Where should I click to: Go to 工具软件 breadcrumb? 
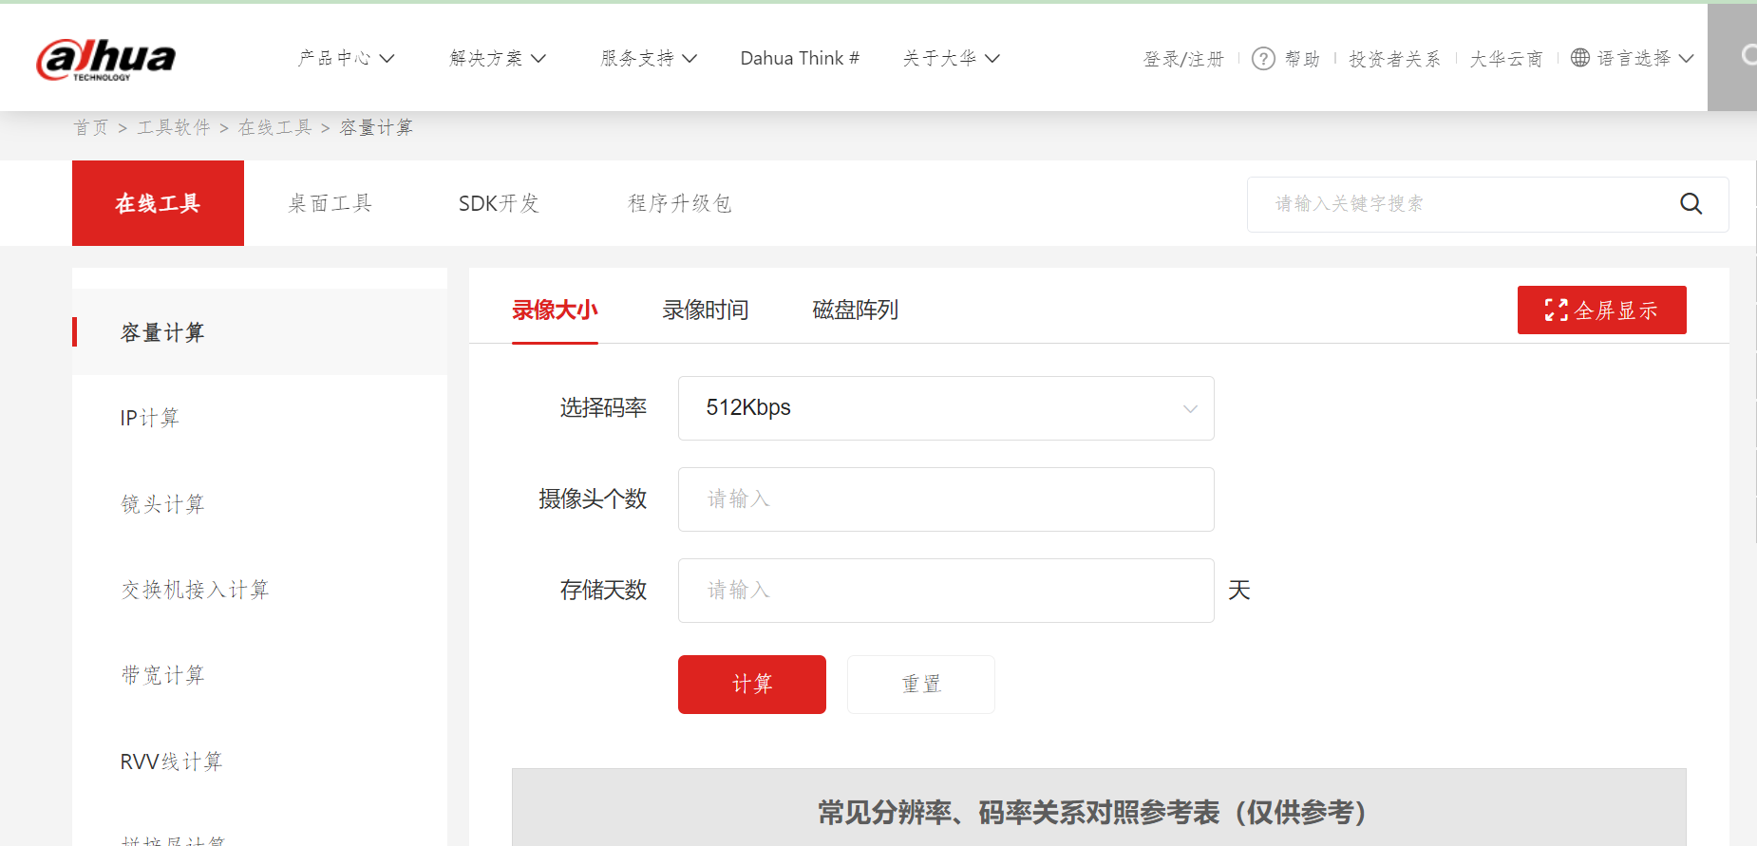[174, 127]
